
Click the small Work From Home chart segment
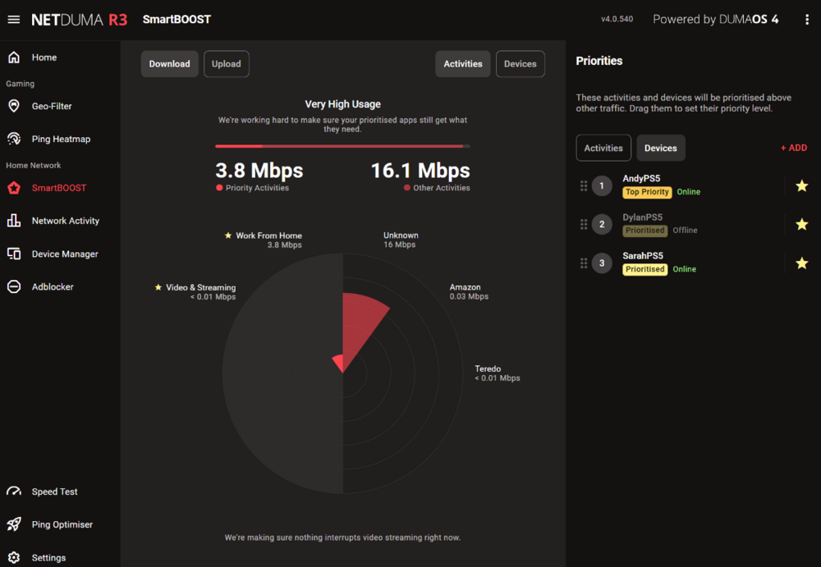point(338,363)
